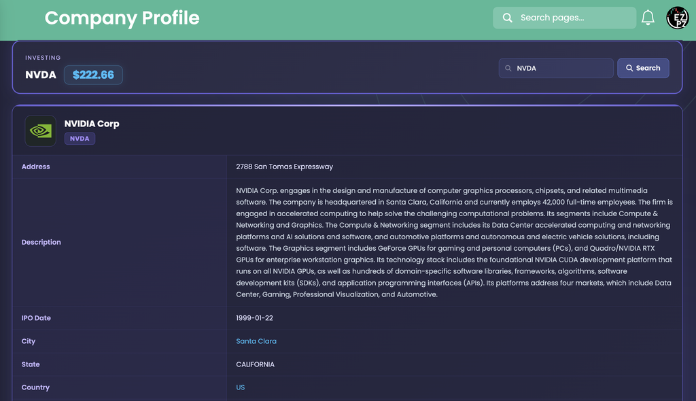This screenshot has height=401, width=696.
Task: Click the IPO Date row label
Action: coord(36,318)
